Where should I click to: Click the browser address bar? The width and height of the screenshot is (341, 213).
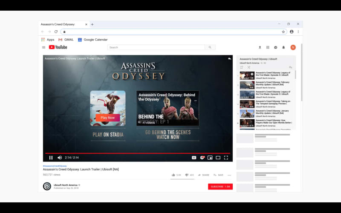tap(173, 32)
